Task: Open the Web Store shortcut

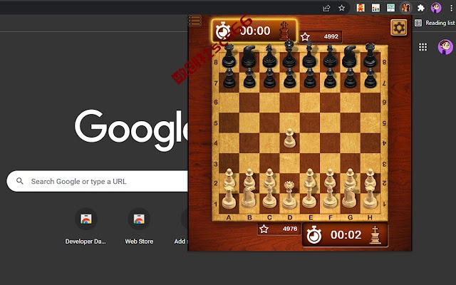Action: point(139,227)
